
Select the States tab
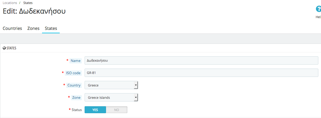51,28
